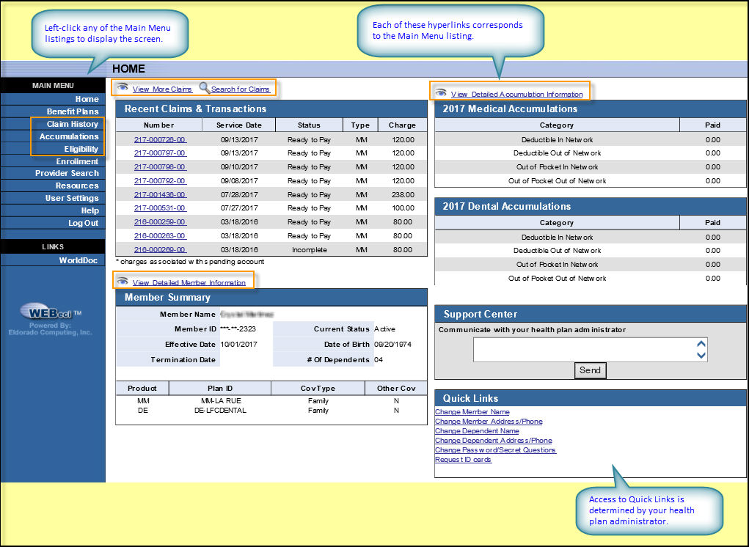Click the Category header under 2017 Medical Accumulations

[557, 125]
